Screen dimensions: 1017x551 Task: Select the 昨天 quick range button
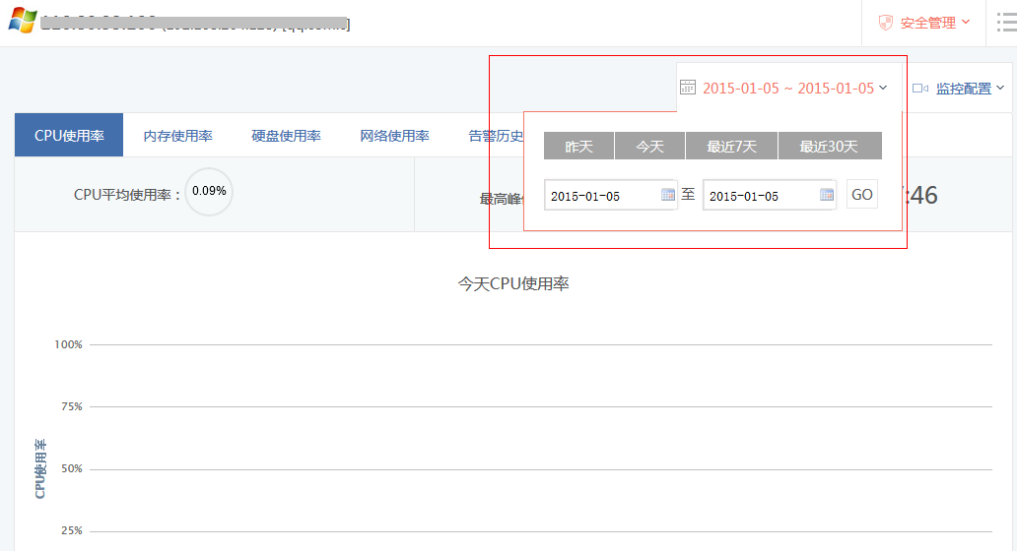(578, 147)
